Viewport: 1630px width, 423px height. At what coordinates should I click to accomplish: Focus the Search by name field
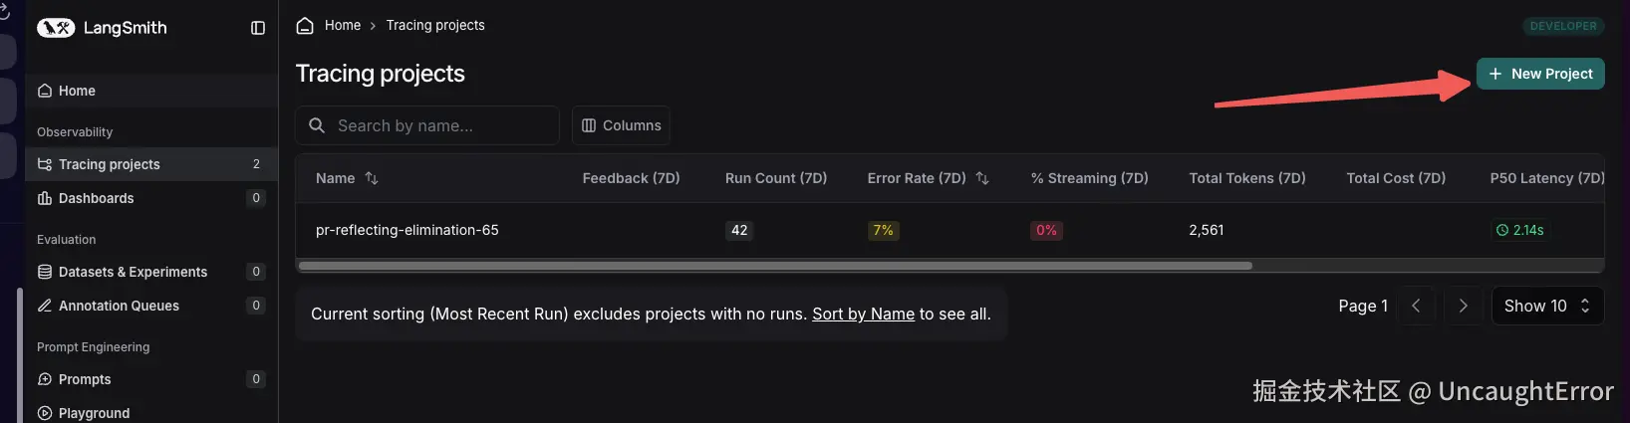(x=438, y=125)
